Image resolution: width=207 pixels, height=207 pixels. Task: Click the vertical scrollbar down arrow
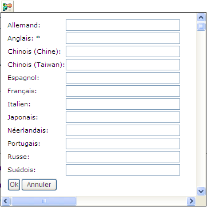coord(201,191)
